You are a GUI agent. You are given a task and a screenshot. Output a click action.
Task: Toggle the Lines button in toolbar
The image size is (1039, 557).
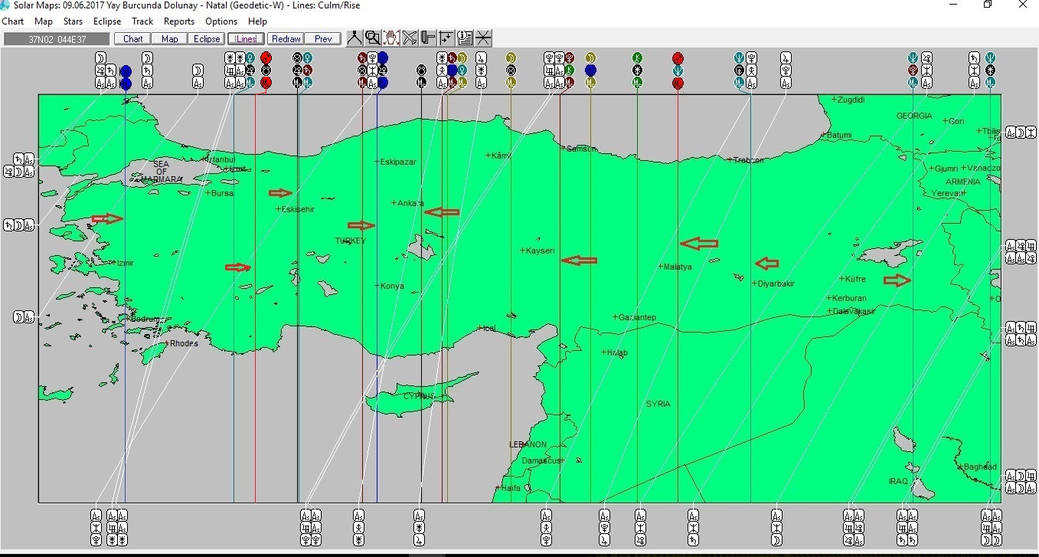tap(247, 39)
